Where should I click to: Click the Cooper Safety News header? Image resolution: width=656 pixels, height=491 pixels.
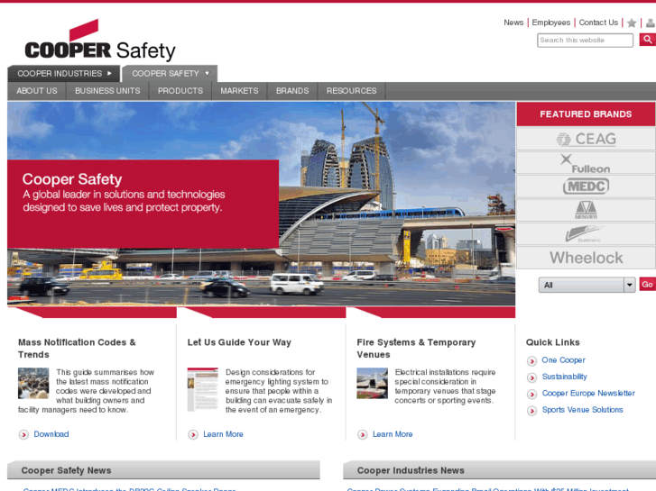coord(163,470)
